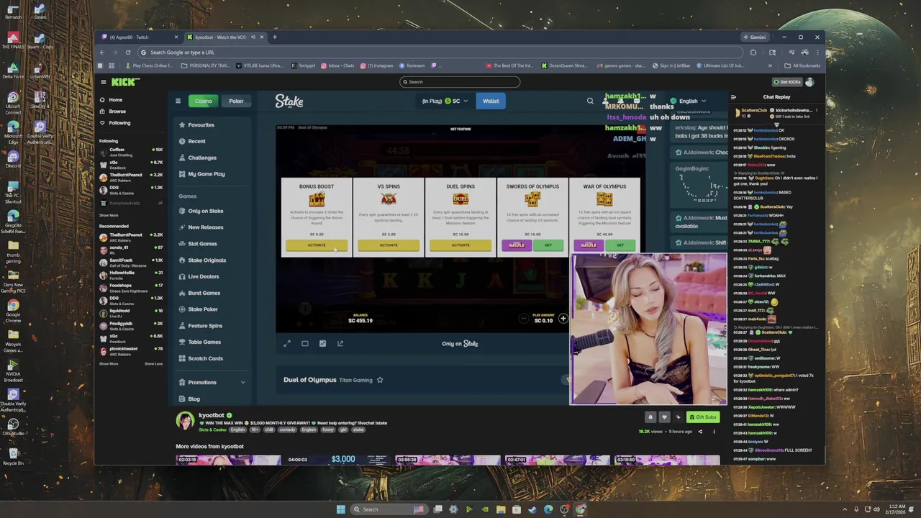Screen dimensions: 921x518
Task: Click the Get KICKs button
Action: pyautogui.click(x=786, y=82)
